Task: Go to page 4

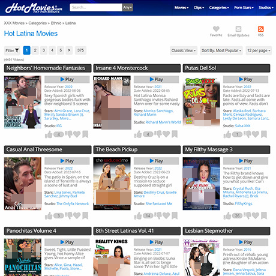Action: [52, 50]
